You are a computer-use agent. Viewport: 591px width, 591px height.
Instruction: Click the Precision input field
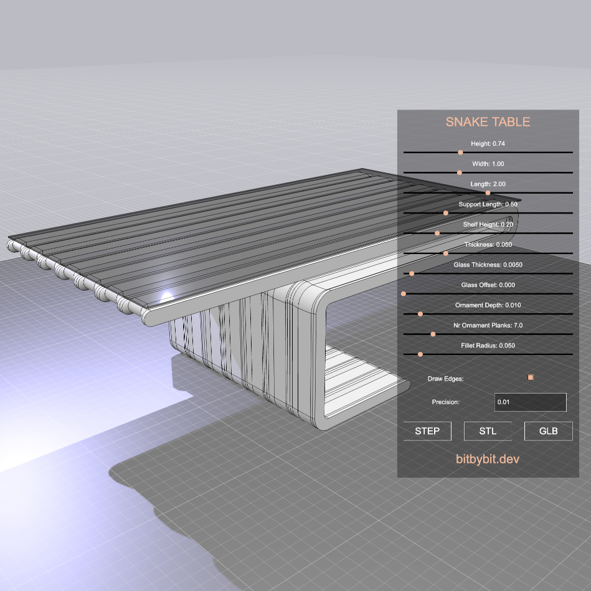point(529,402)
